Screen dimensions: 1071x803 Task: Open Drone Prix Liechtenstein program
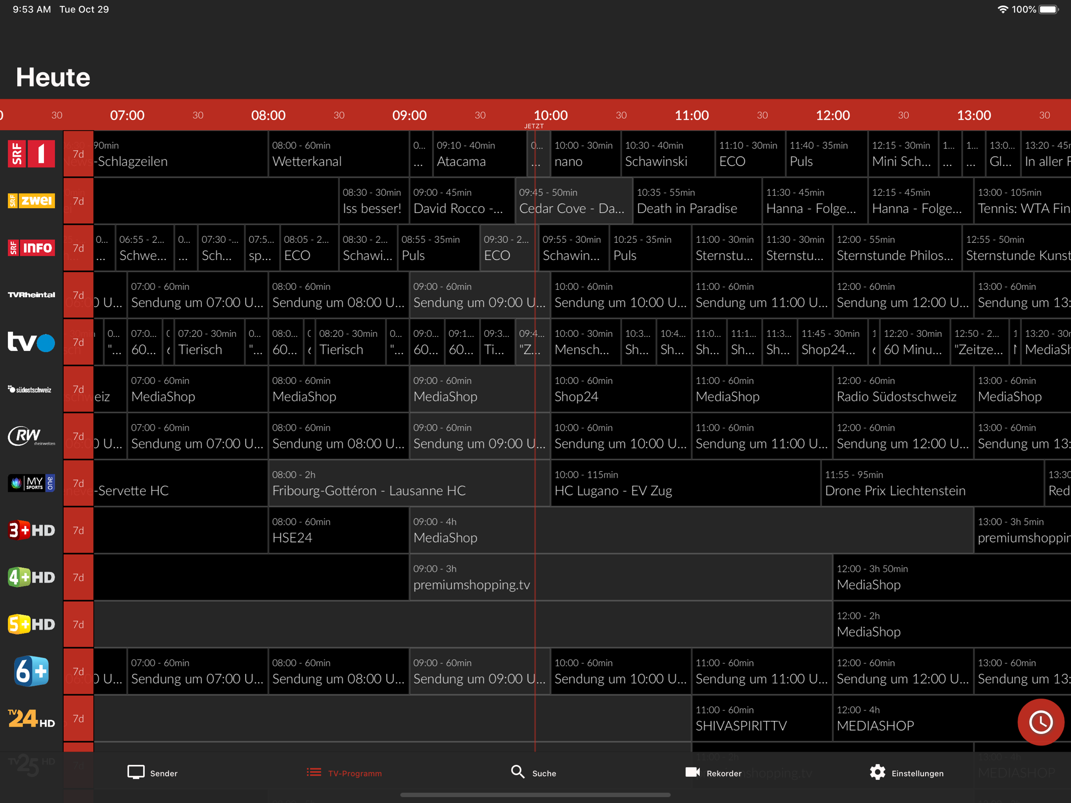coord(933,483)
